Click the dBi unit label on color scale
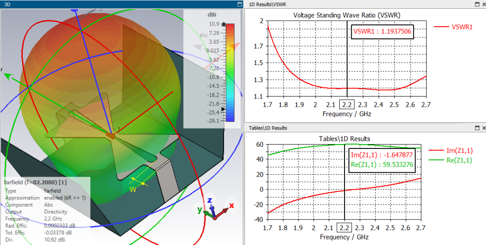This screenshot has height=245, width=486. 212,15
